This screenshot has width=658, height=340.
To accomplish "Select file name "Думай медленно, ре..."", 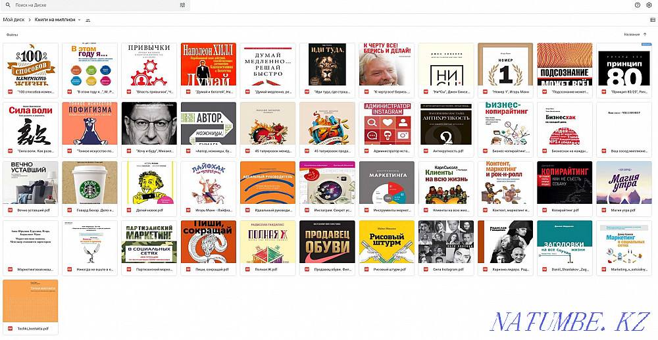I will (274, 91).
